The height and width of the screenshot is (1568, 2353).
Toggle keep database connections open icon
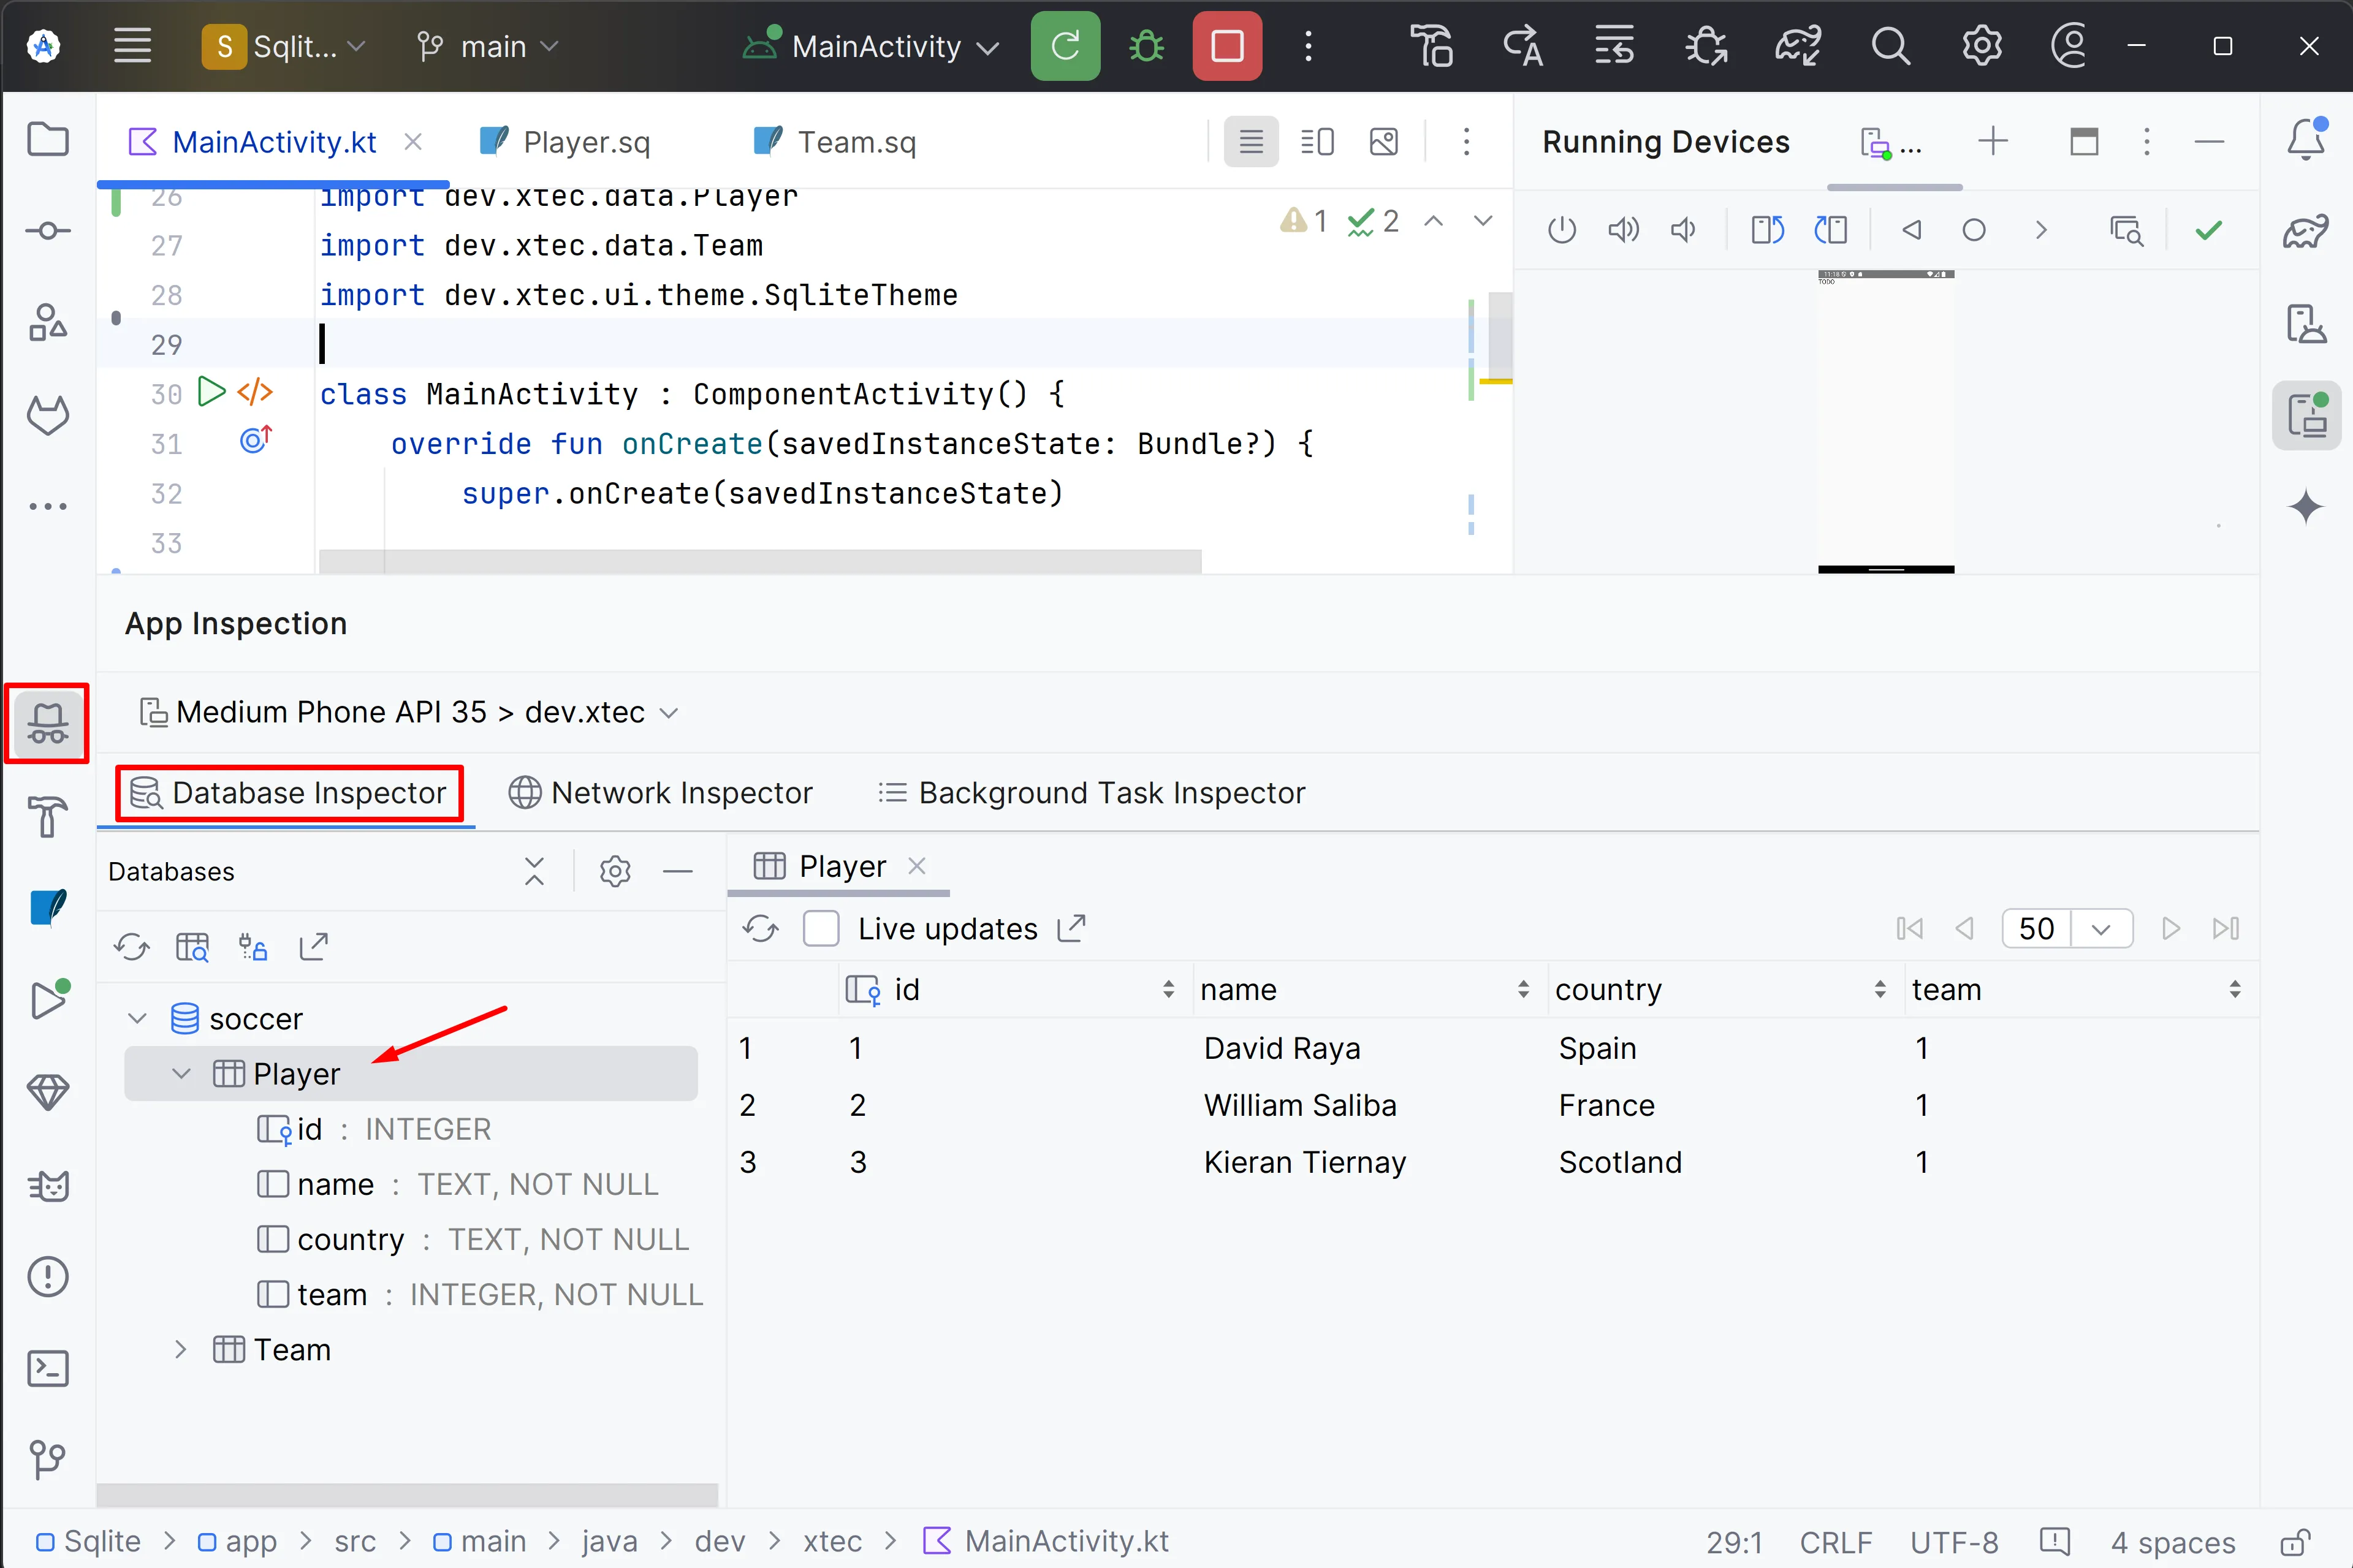tap(252, 946)
